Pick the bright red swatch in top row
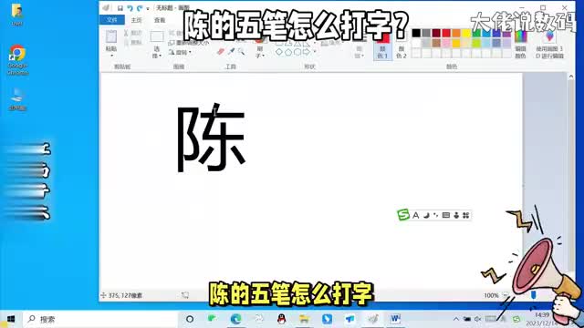584x328 pixels. pyautogui.click(x=446, y=33)
